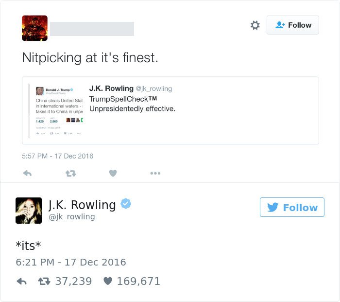Click the blue verified badge beside J.K. Rowling
The height and width of the screenshot is (302, 340).
(126, 204)
